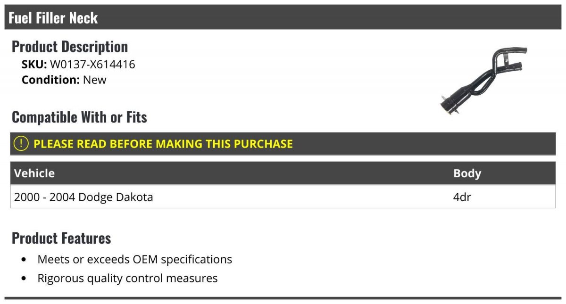Click the 4dr body cell
Viewport: 566px width, 304px height.
[x=462, y=197]
